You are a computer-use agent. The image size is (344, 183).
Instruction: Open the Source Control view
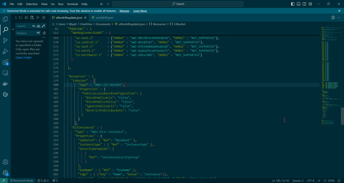tap(5, 40)
